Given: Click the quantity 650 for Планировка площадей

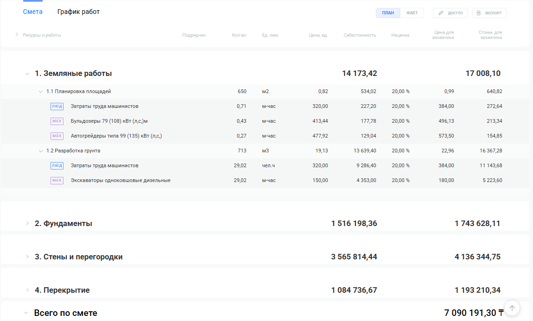Looking at the screenshot, I should pos(242,92).
